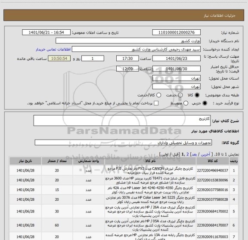Click the ردیف column header
This screenshot has height=240, width=248.
[x=234, y=161]
